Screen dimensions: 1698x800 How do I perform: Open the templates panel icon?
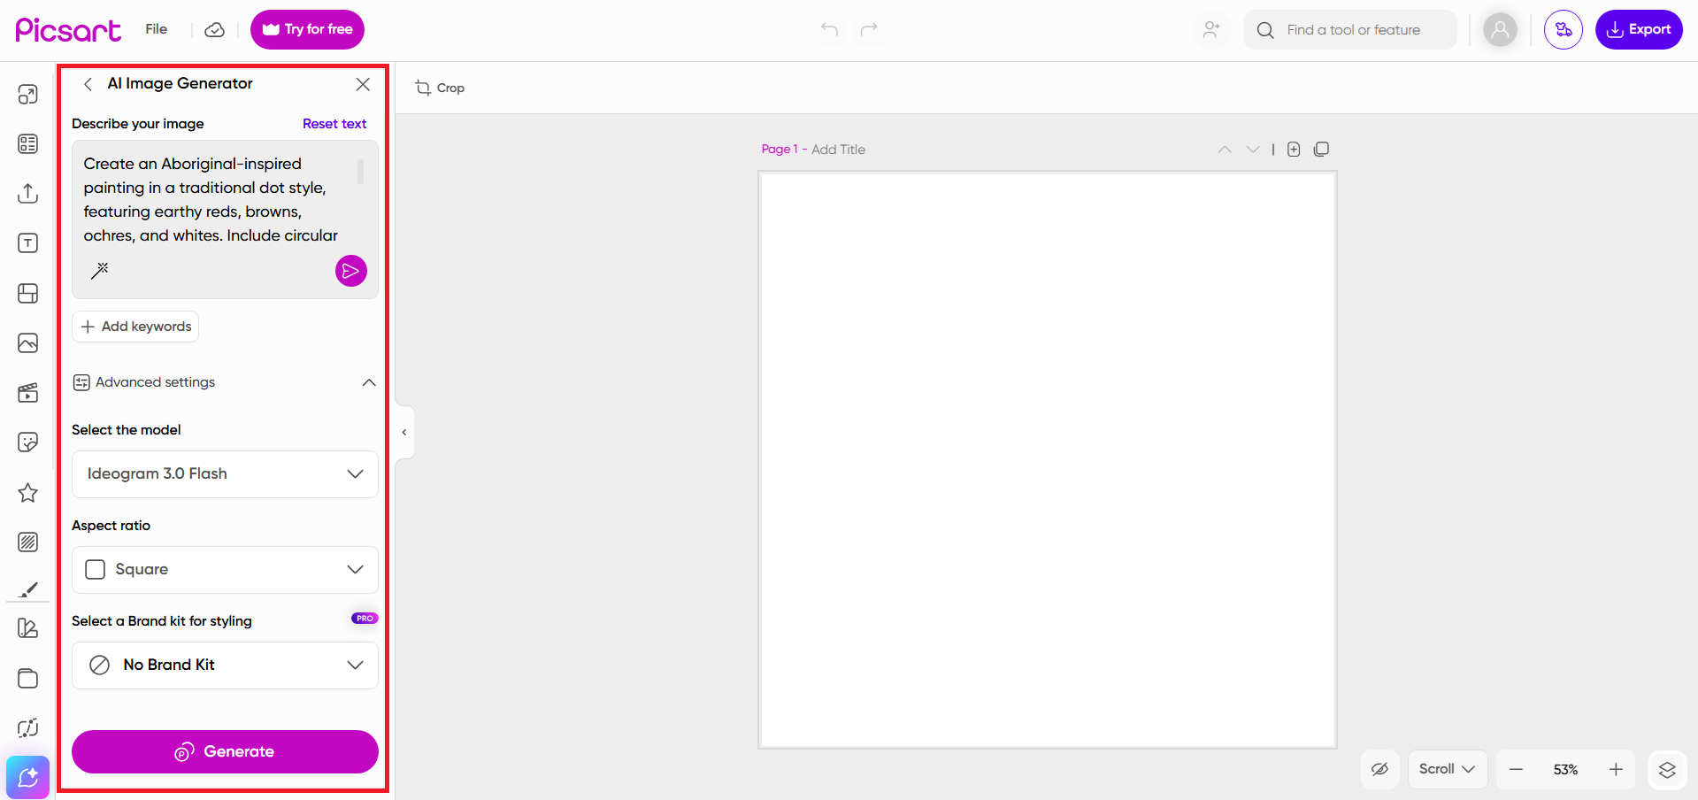point(28,143)
